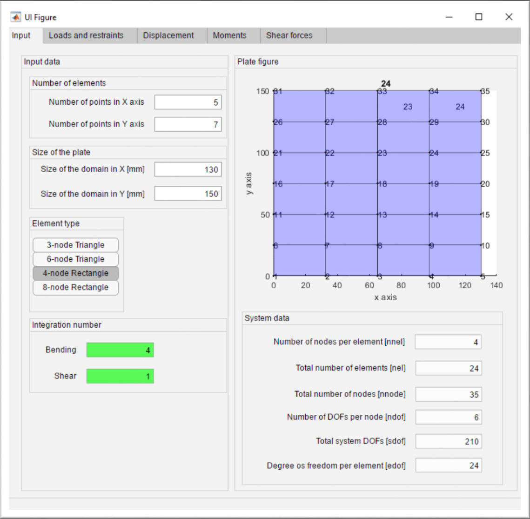Click the Number of DOFs per node field
Screen dimensions: 530x519
point(449,418)
